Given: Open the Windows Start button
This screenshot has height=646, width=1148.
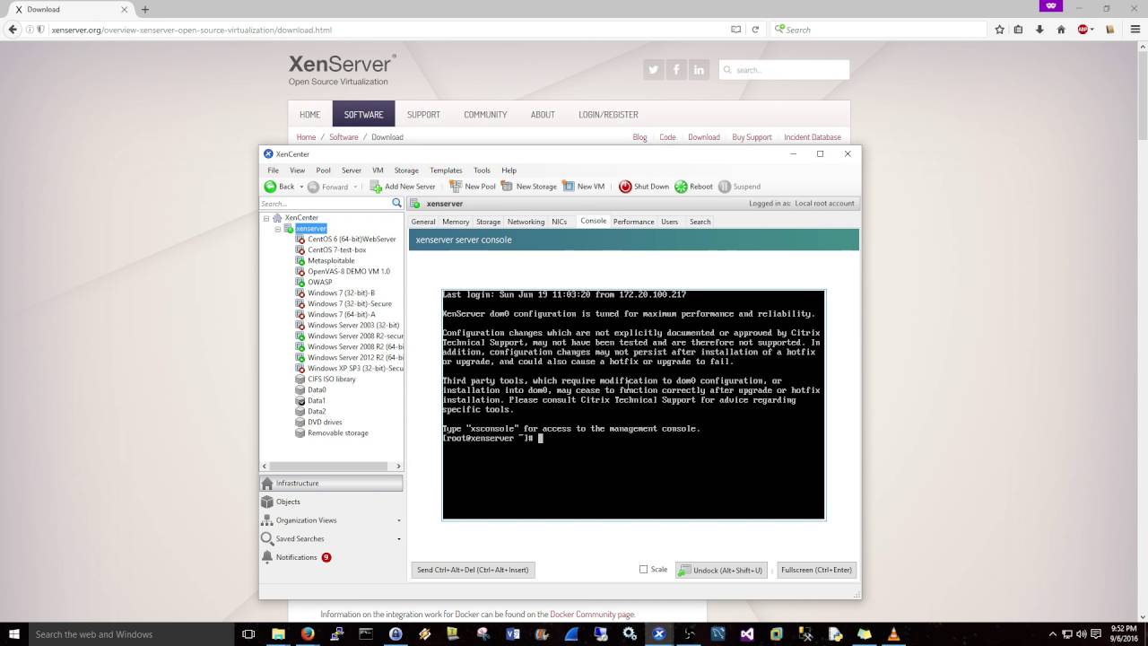Looking at the screenshot, I should (x=14, y=634).
